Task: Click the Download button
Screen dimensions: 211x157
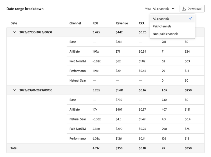Action: (x=192, y=9)
